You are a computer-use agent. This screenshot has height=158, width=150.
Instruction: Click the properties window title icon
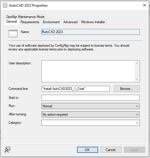click(x=5, y=5)
